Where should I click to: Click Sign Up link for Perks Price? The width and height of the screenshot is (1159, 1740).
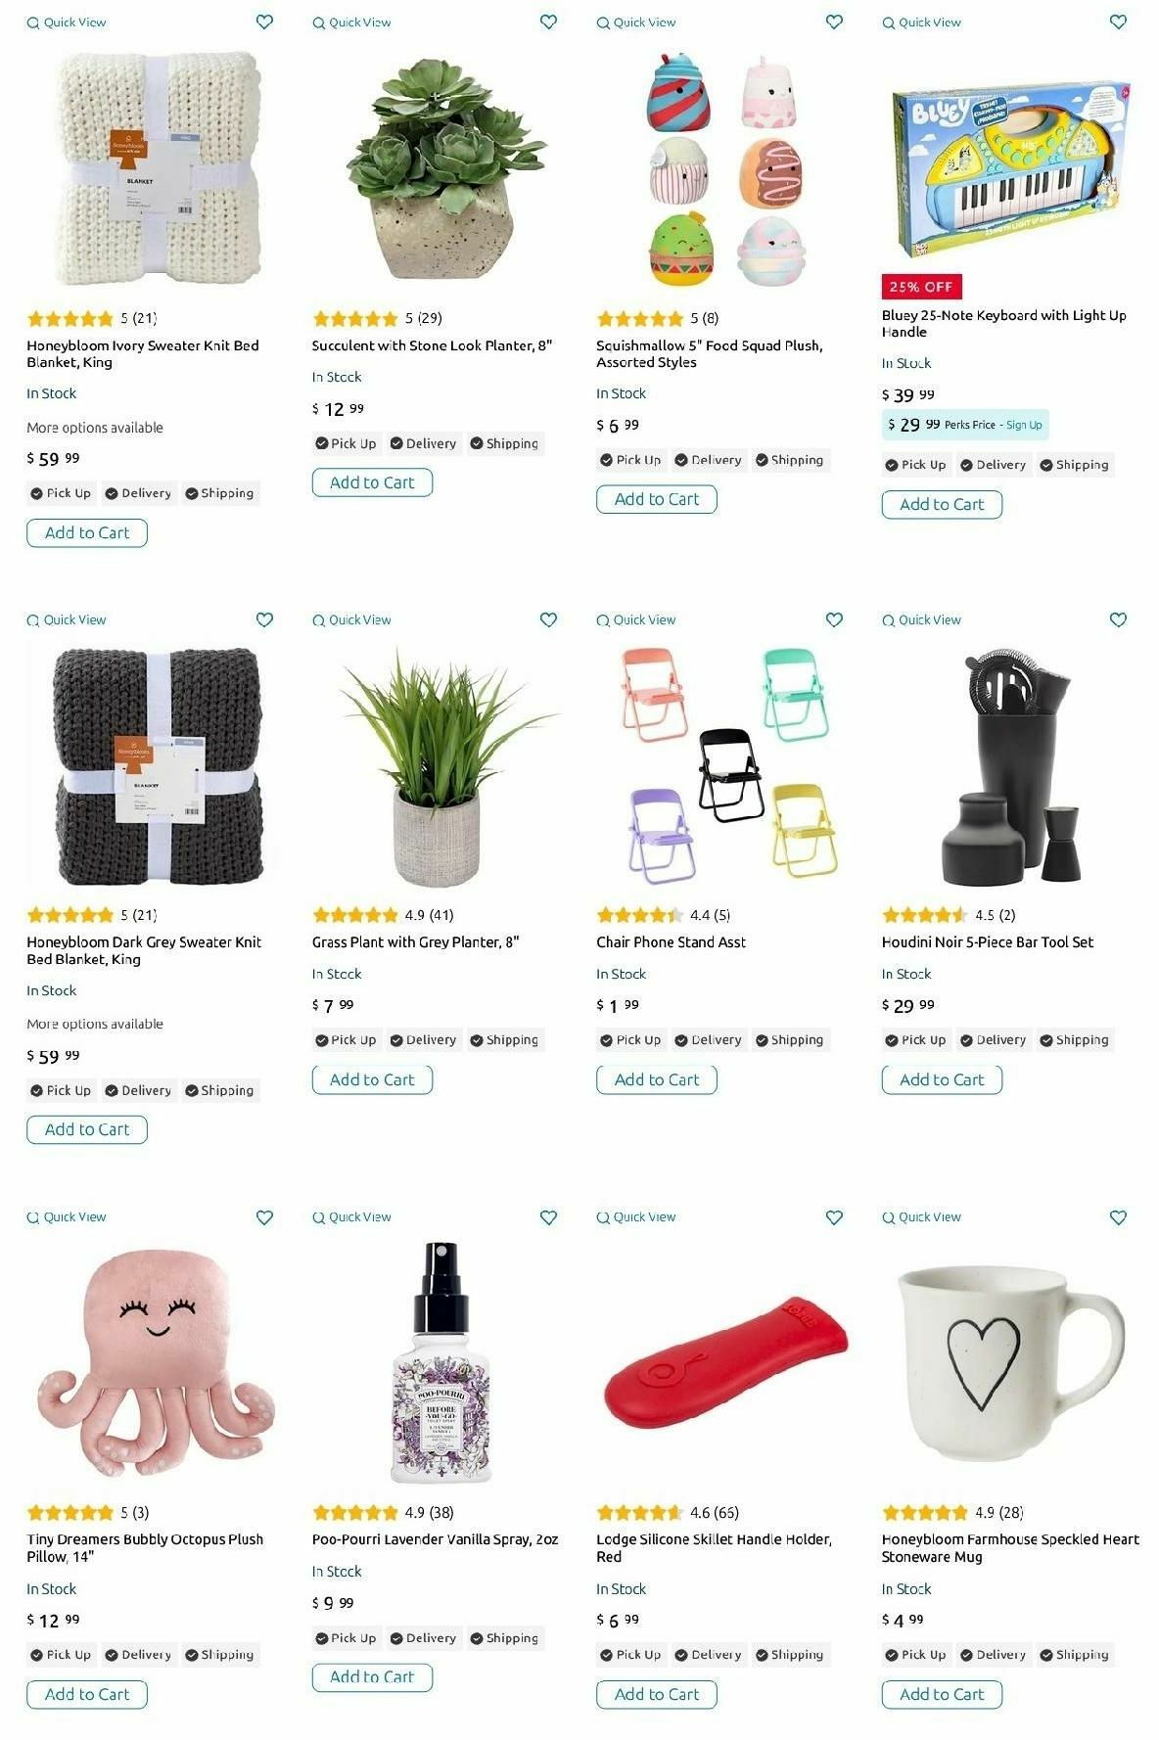pos(1024,425)
